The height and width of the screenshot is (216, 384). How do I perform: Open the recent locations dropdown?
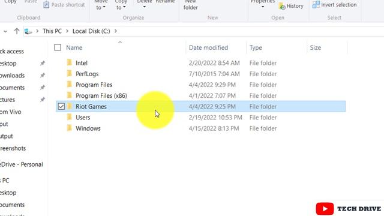(x=5, y=31)
